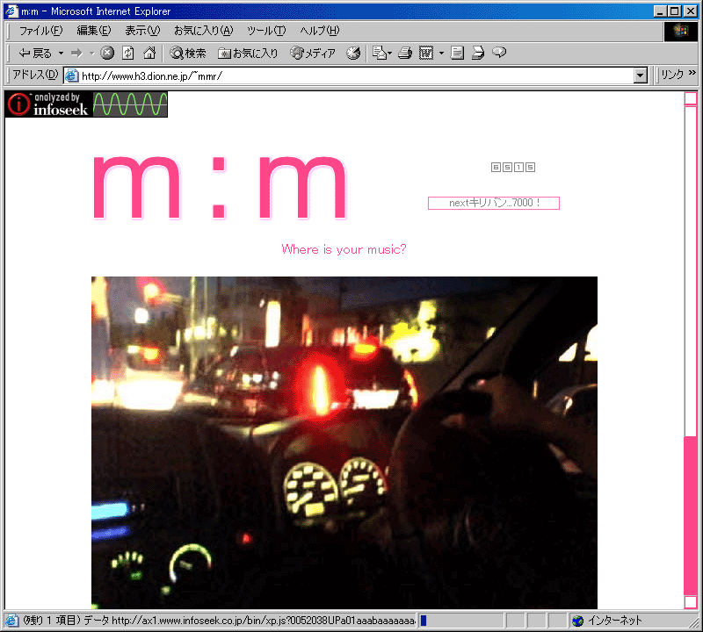Click the messenger speech bubble icon
The width and height of the screenshot is (703, 632).
click(499, 53)
